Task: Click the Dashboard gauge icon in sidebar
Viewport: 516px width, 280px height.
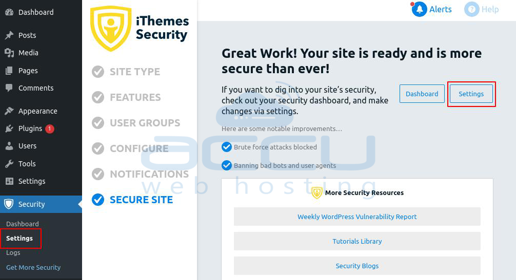Action: coord(9,12)
